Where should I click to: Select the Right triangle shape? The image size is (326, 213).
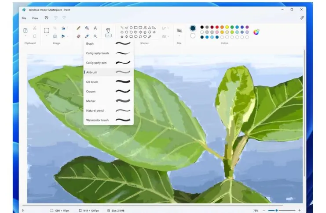tap(154, 27)
